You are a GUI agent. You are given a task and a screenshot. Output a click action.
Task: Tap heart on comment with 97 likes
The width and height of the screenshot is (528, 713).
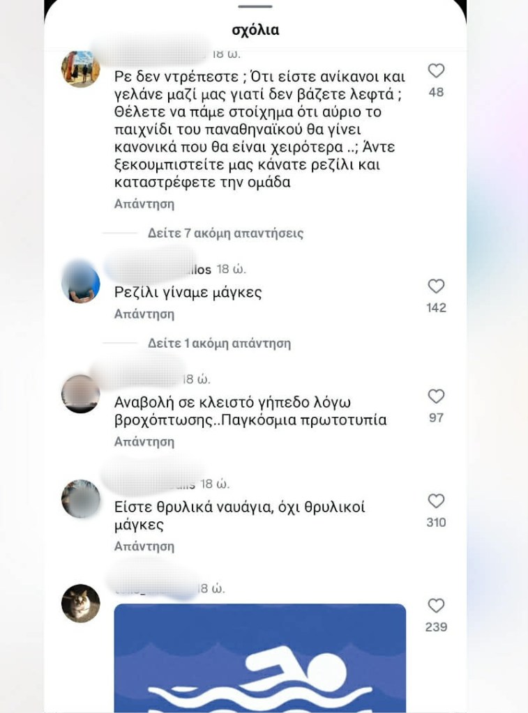436,396
